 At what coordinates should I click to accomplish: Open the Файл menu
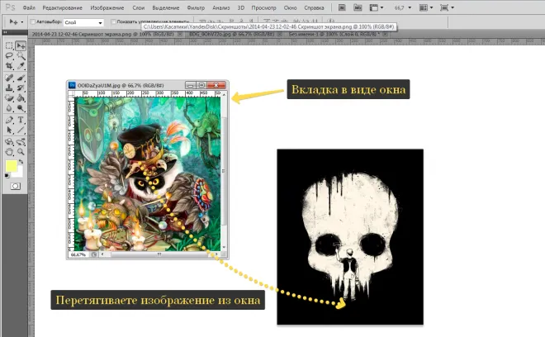(x=29, y=7)
